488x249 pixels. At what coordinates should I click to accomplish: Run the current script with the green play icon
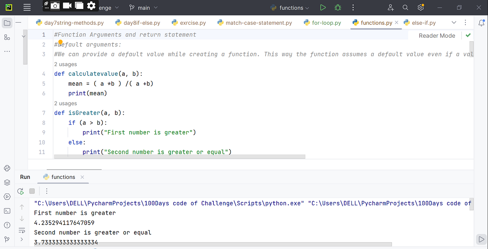[x=323, y=7]
